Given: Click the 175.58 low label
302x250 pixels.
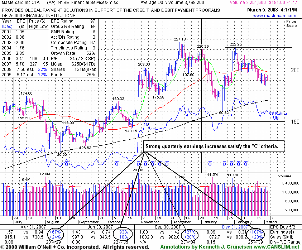Looking at the screenshot, I should point(158,97).
